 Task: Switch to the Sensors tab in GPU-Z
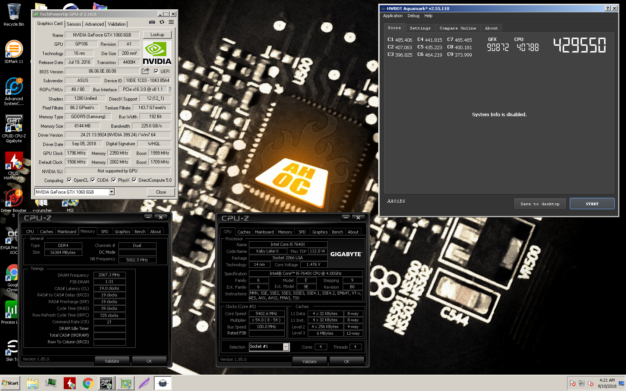(74, 24)
